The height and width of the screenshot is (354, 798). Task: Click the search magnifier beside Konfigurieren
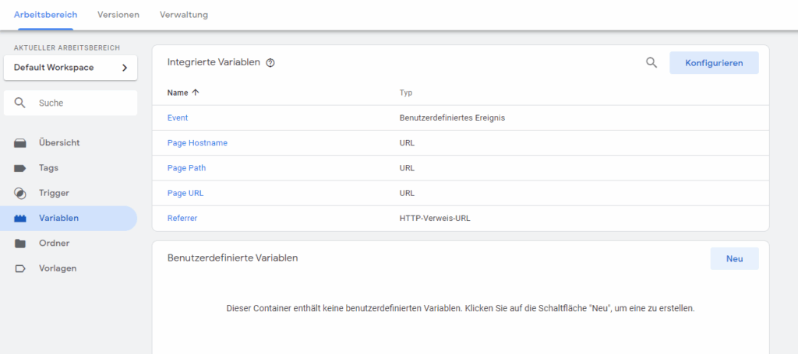pos(651,63)
